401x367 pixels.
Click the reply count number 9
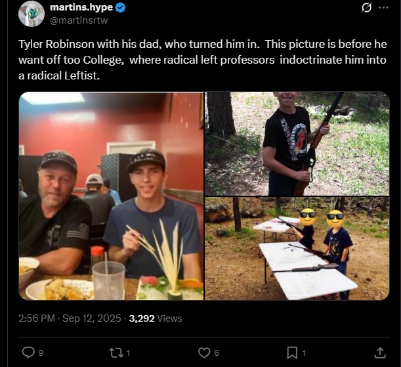click(41, 353)
